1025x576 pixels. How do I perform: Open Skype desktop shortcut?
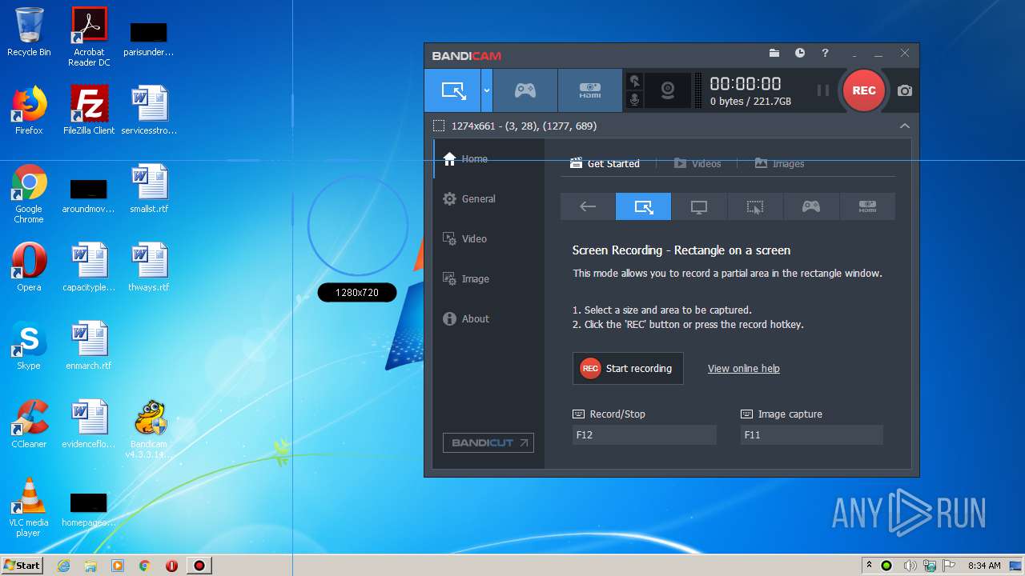(x=29, y=346)
